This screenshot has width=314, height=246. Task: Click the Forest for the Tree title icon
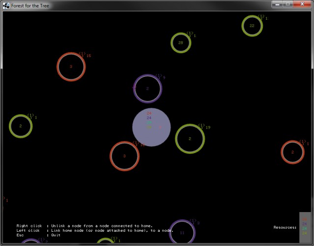pyautogui.click(x=6, y=6)
